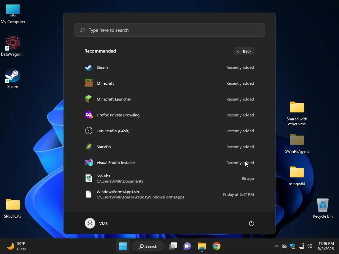The width and height of the screenshot is (339, 254).
Task: Open the Teams Chat taskbar icon
Action: [187, 246]
